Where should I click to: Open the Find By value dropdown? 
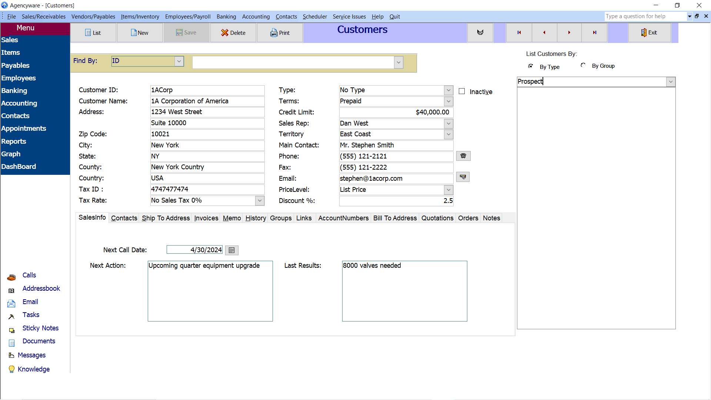coord(398,63)
